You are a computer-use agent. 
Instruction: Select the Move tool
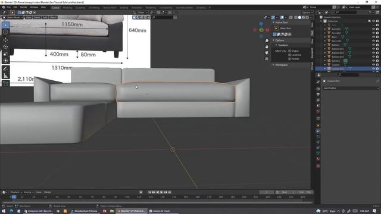(x=5, y=40)
